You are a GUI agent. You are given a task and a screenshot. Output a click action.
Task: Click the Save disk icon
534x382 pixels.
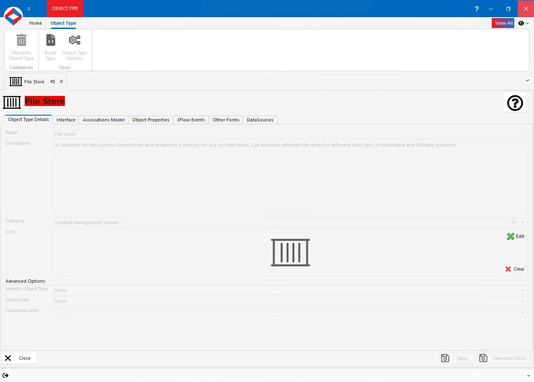pos(445,358)
